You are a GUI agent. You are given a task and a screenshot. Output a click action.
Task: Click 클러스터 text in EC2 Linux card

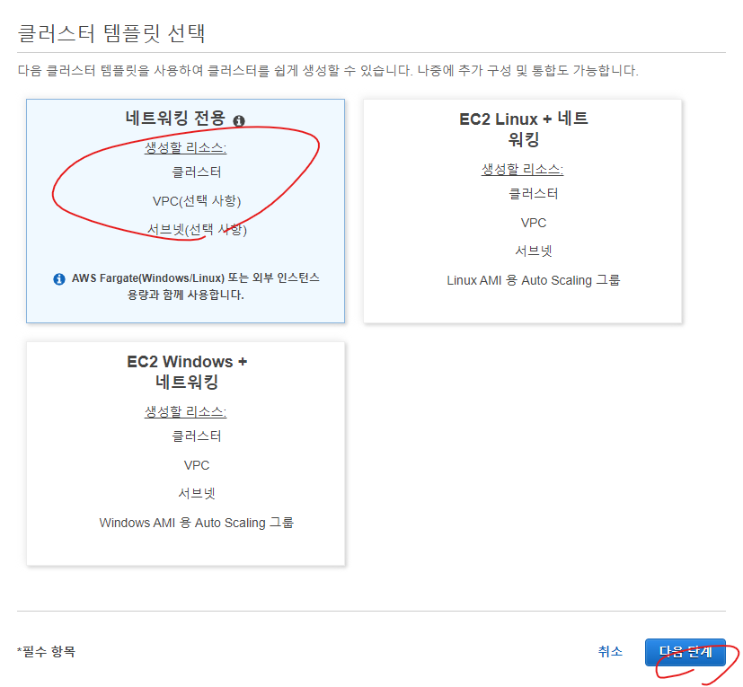point(533,194)
